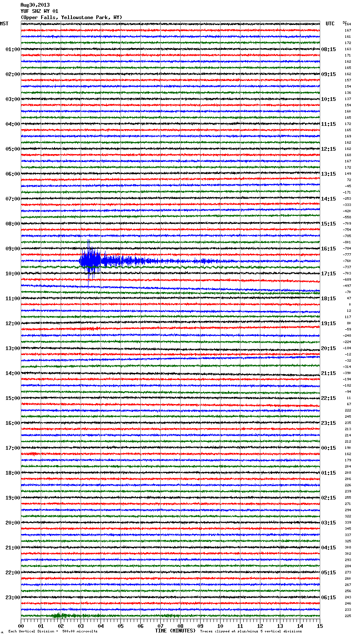The height and width of the screenshot is (637, 353).
Task: Select the 15:00 MST row label
Action: point(13,398)
